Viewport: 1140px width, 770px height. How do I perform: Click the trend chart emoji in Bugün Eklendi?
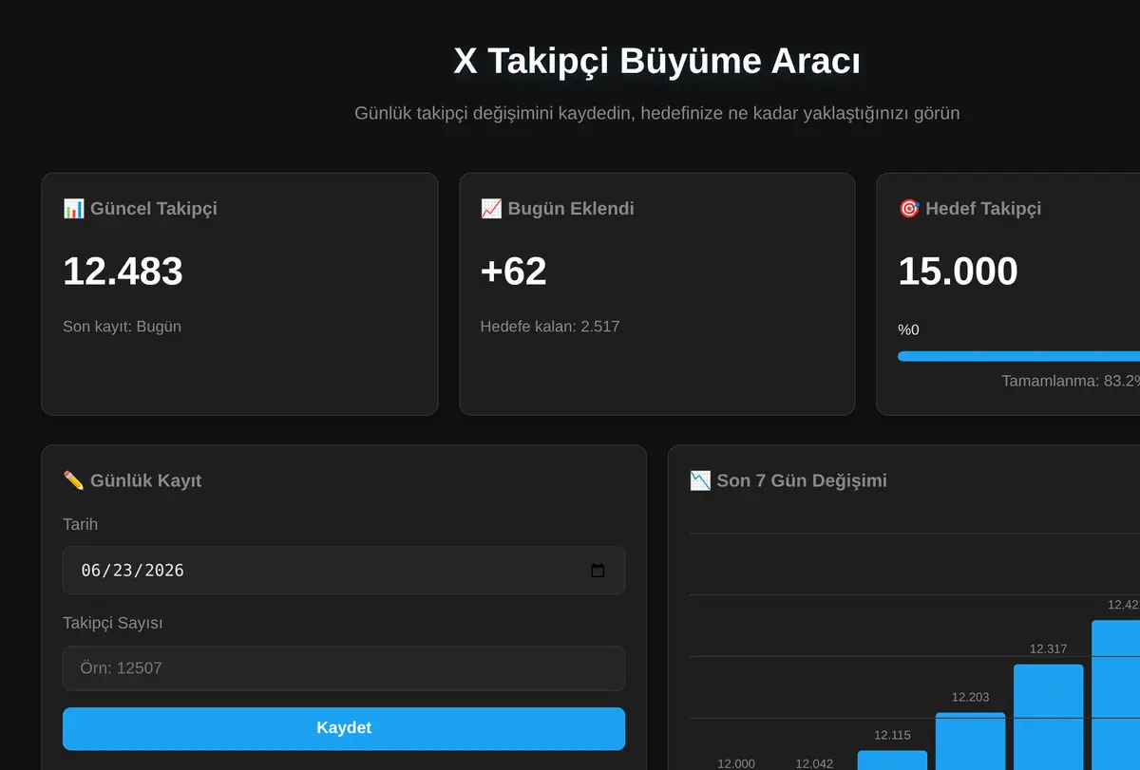[x=491, y=208]
